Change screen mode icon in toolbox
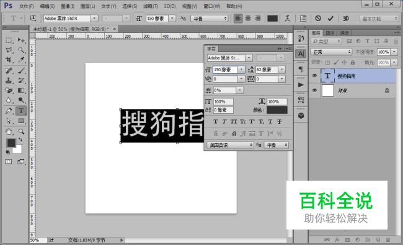 click(21, 161)
